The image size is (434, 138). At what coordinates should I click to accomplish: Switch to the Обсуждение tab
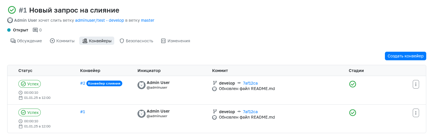pyautogui.click(x=26, y=41)
